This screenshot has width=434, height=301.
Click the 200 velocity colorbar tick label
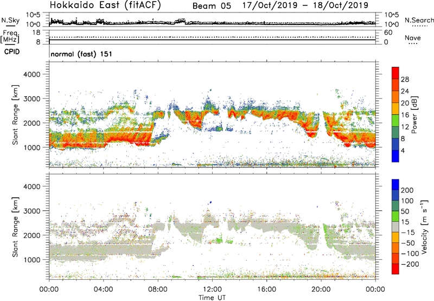coord(407,190)
